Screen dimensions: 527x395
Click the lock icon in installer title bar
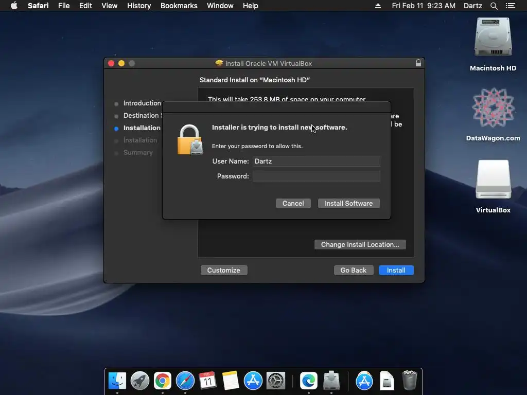[418, 63]
